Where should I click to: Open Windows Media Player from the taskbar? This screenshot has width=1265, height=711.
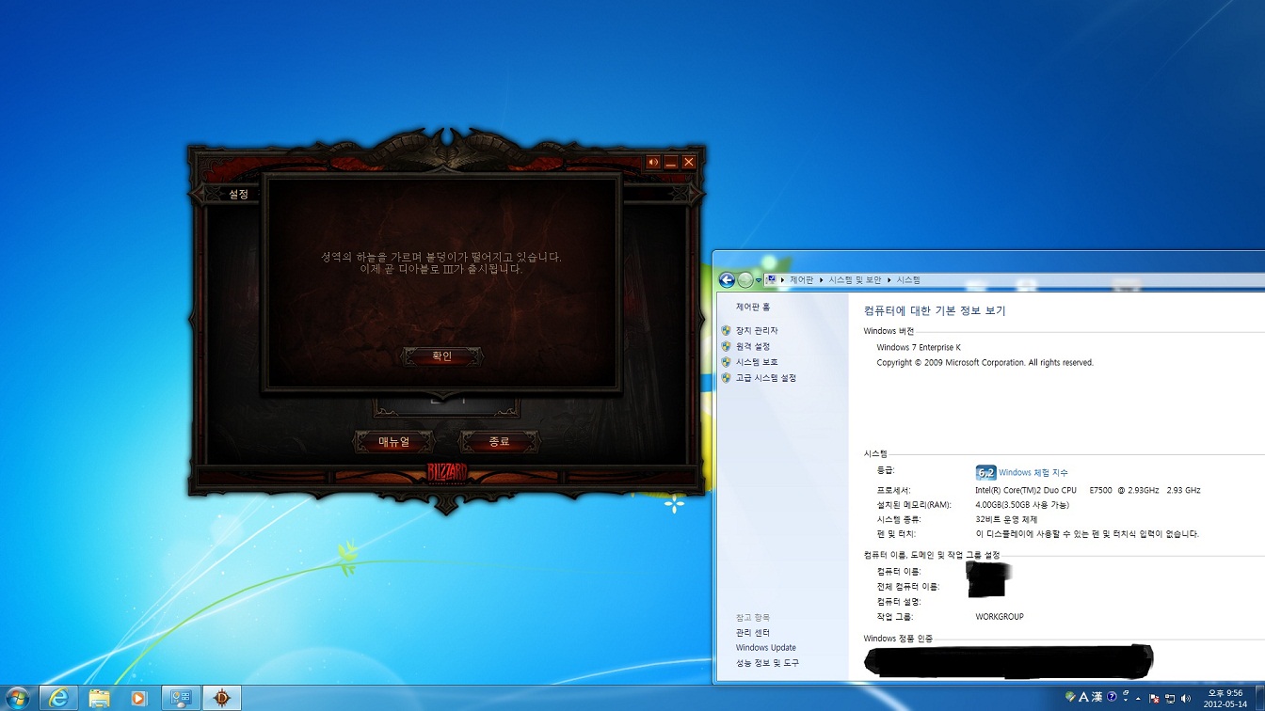pyautogui.click(x=139, y=698)
